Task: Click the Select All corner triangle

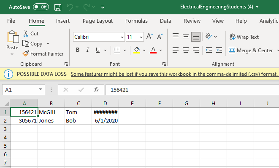Action: (6, 104)
